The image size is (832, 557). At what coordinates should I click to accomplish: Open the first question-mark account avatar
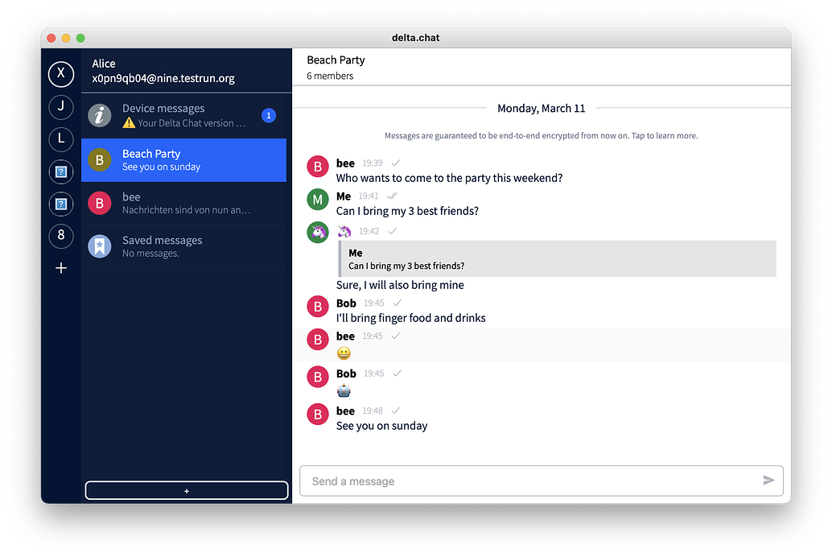pos(61,171)
